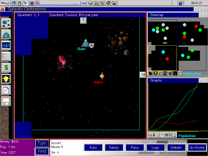Viewport: 208px width, 156px height.
Task: Click the padlock lockup icon
Action: coord(19,3)
